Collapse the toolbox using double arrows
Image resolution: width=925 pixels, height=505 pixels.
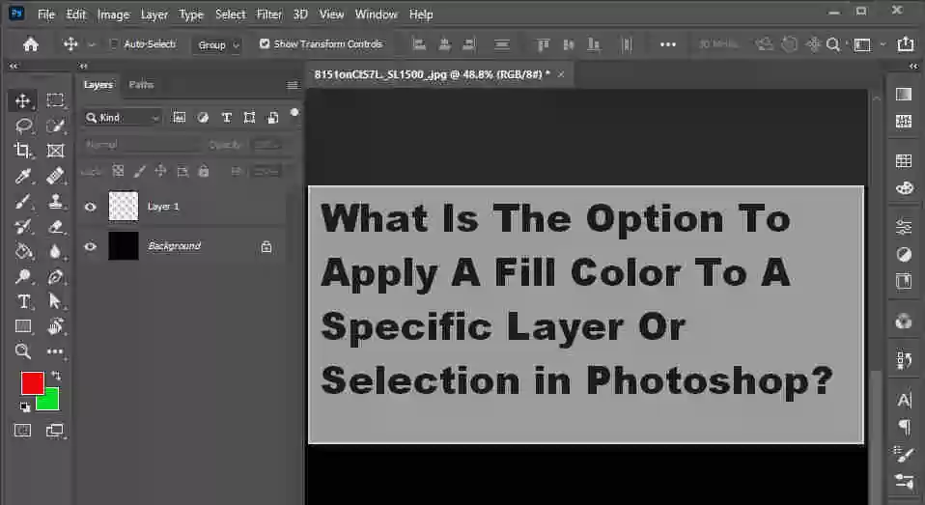[x=13, y=66]
